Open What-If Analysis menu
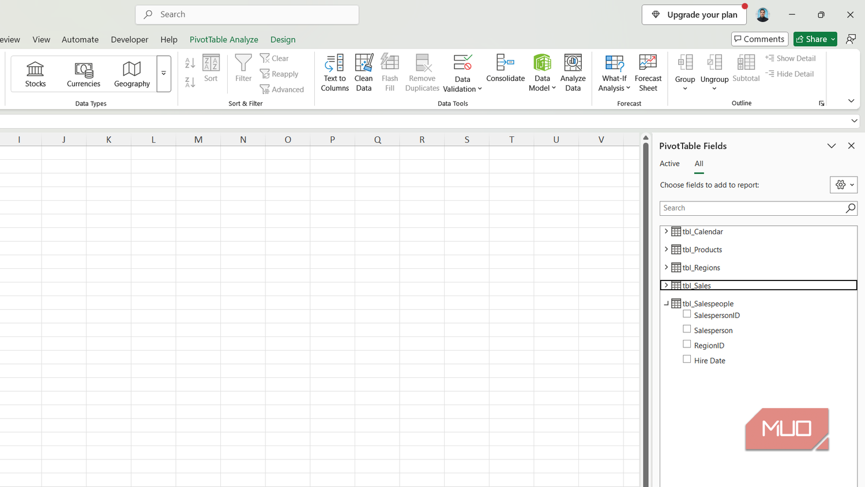This screenshot has width=865, height=487. [x=614, y=73]
